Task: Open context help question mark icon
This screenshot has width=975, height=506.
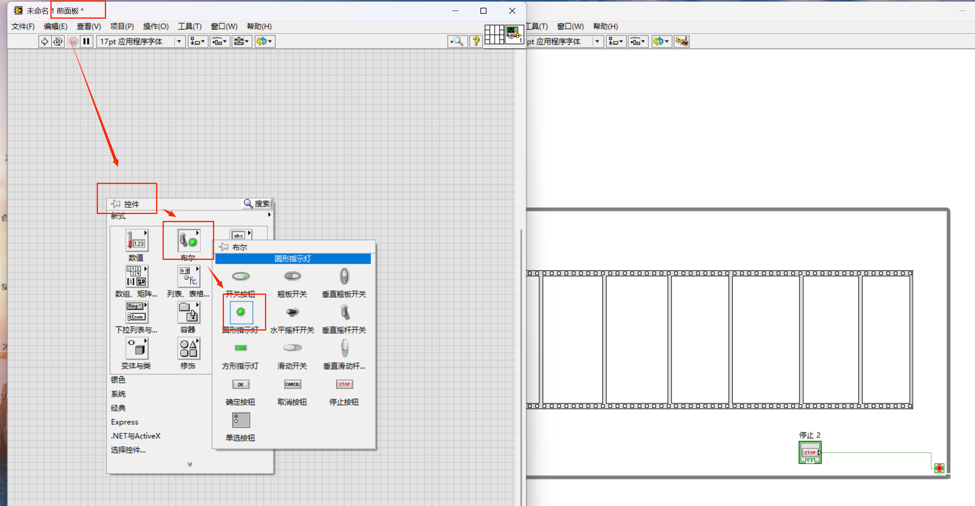Action: [476, 41]
